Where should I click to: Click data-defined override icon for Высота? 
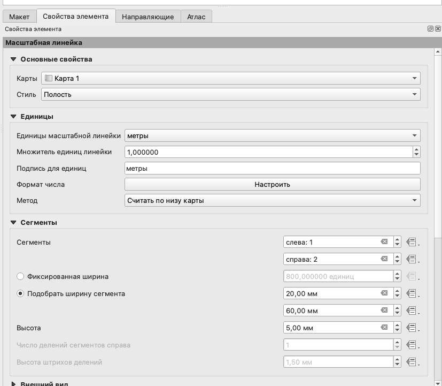coord(411,328)
